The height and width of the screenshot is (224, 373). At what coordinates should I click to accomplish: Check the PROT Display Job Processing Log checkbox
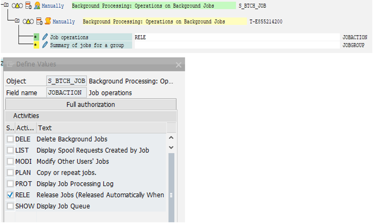coord(10,184)
